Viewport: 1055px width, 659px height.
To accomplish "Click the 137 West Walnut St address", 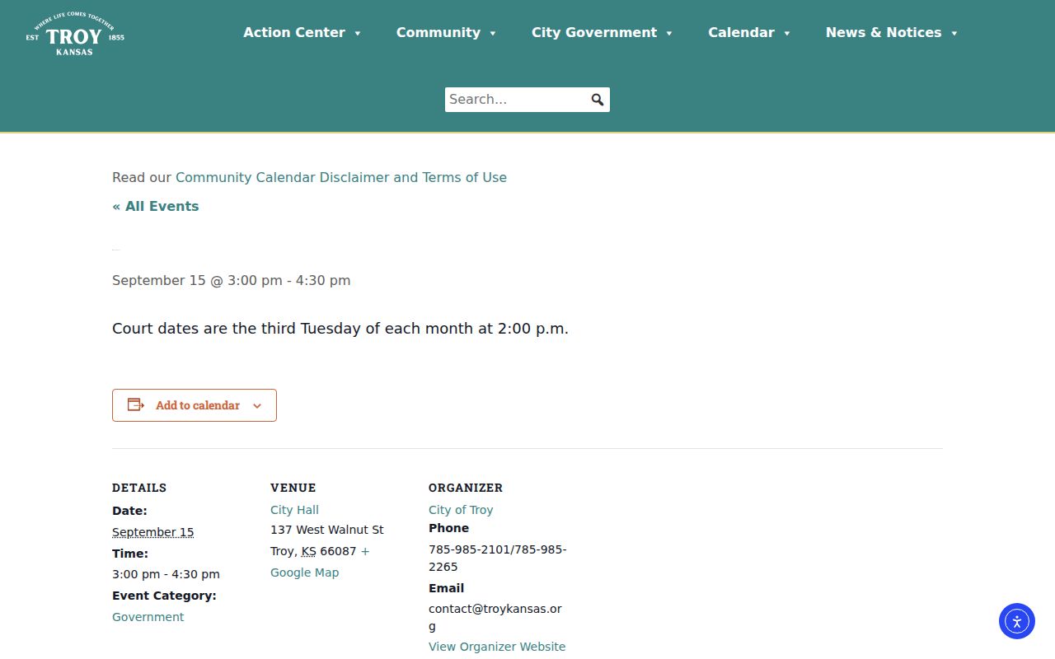I will 327,530.
